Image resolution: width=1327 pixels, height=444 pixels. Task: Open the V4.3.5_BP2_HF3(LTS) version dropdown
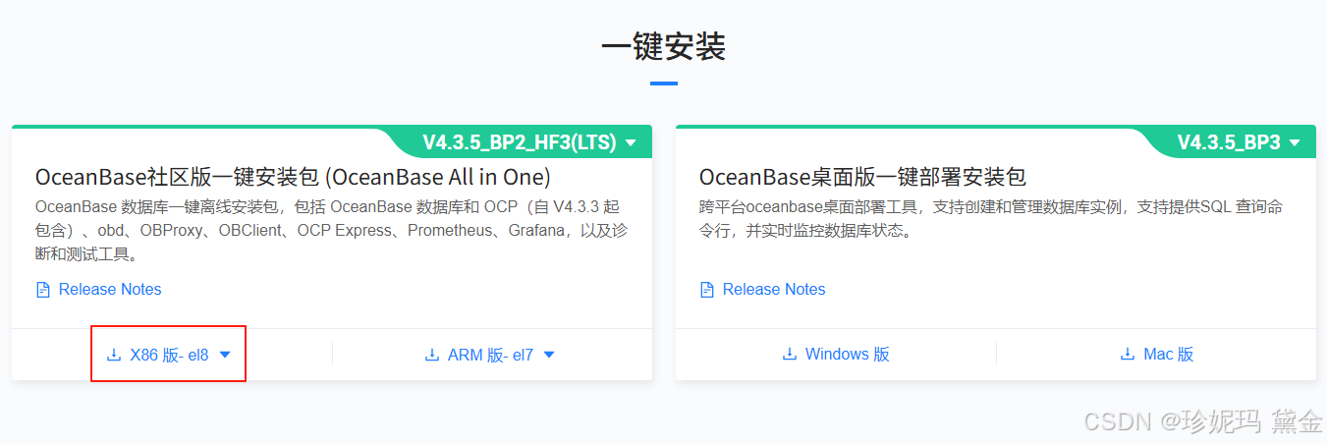click(x=529, y=142)
